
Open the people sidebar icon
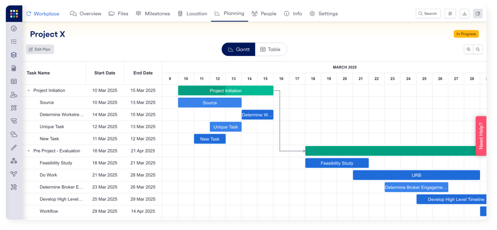coord(14,94)
